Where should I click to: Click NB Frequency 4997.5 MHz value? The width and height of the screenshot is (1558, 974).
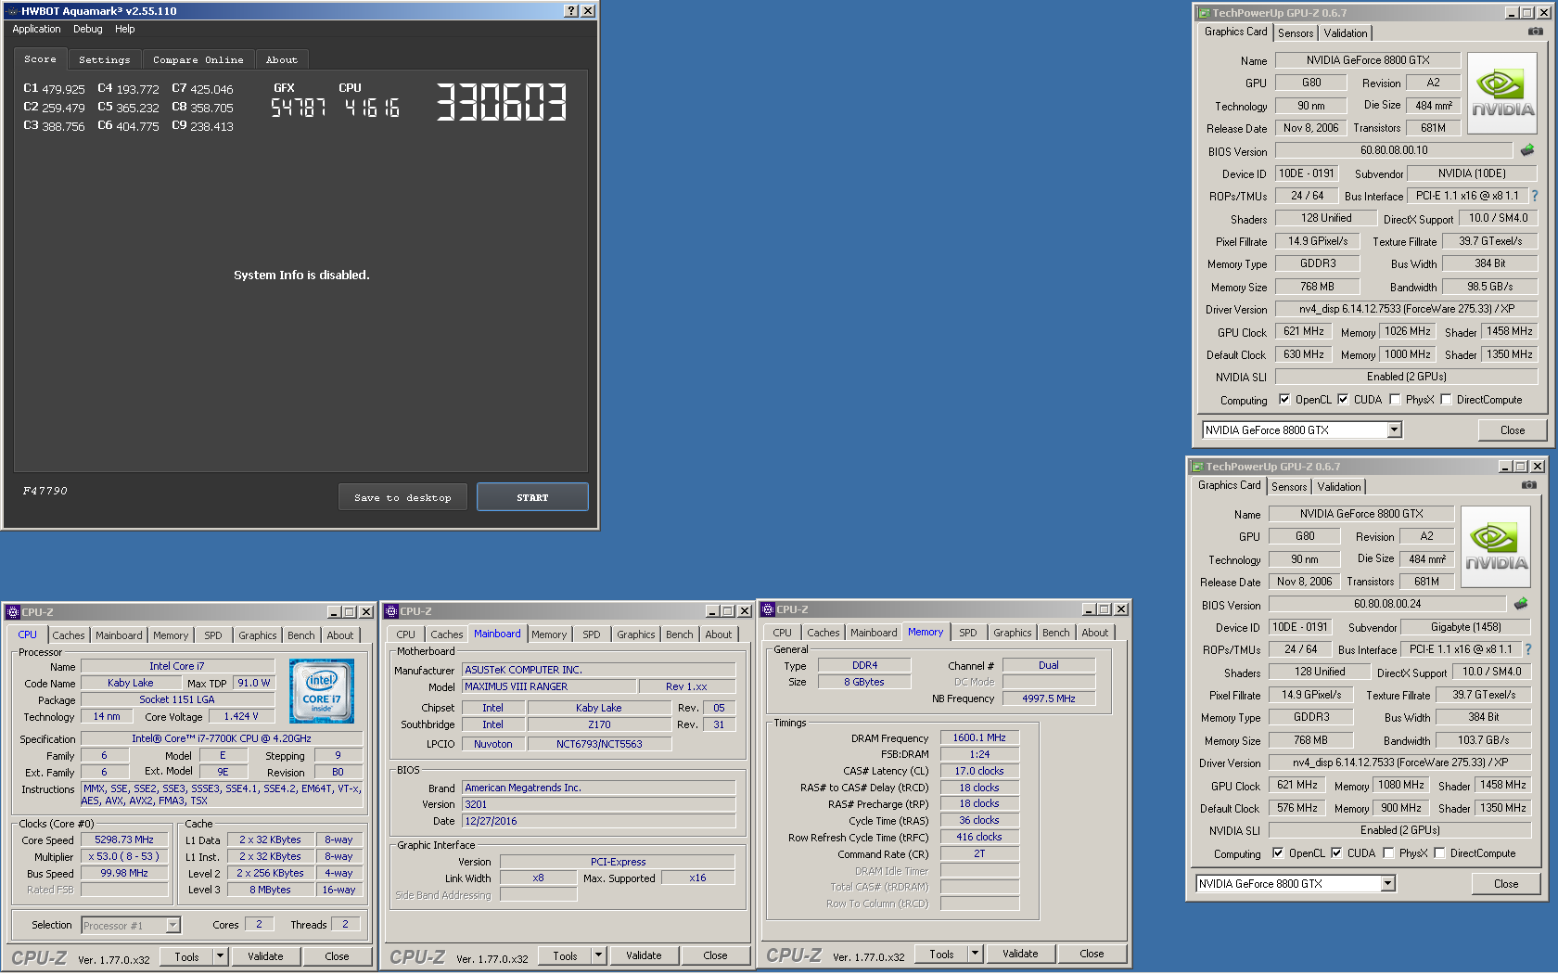point(1049,698)
